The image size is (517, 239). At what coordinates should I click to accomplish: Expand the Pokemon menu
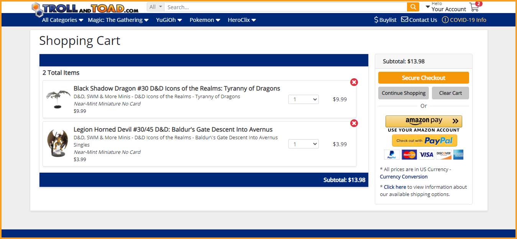[x=205, y=20]
